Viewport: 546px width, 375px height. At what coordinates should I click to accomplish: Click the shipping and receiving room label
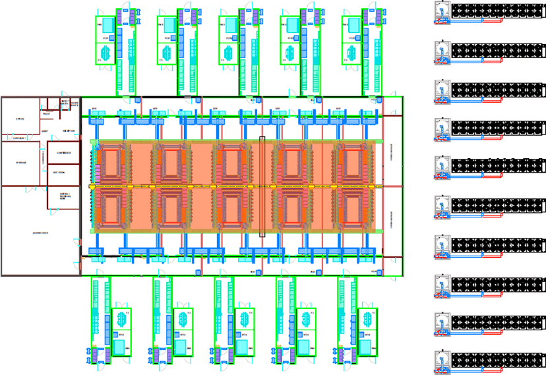(x=65, y=196)
